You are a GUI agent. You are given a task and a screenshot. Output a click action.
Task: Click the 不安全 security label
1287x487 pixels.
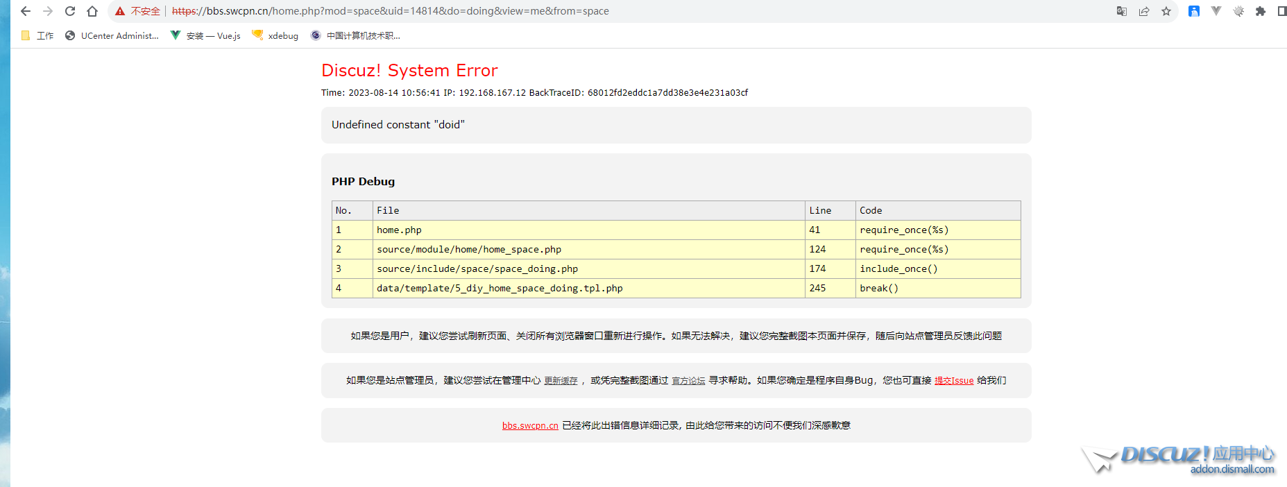[146, 11]
